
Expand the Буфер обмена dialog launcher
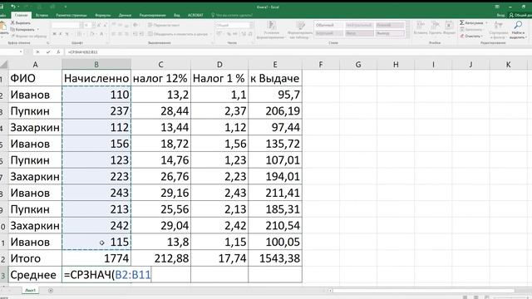[47, 43]
